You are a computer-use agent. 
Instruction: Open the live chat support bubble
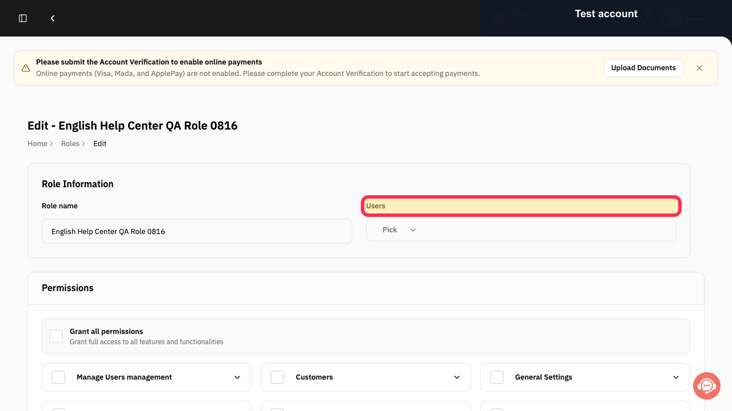707,386
